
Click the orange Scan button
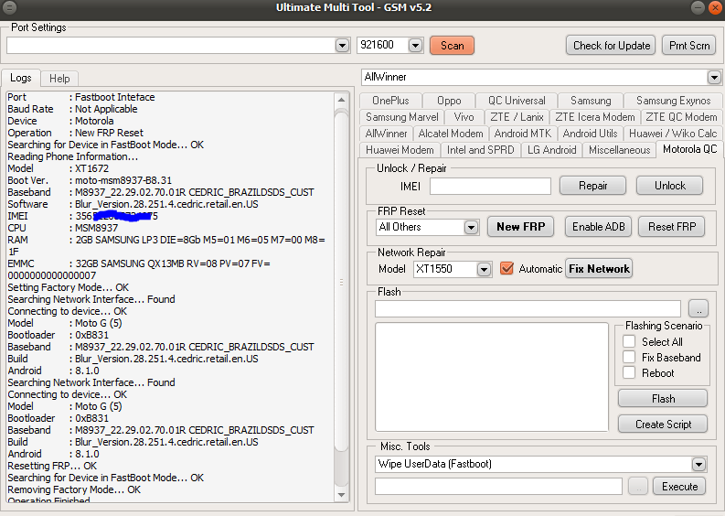coord(452,46)
